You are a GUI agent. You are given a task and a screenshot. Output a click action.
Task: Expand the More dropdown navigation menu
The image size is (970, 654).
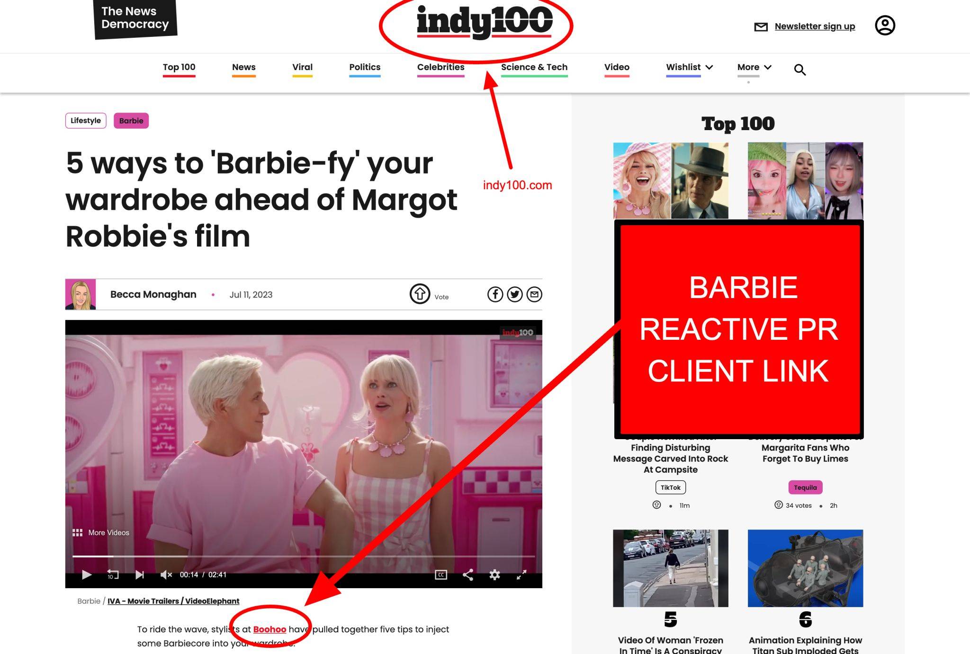pos(754,66)
